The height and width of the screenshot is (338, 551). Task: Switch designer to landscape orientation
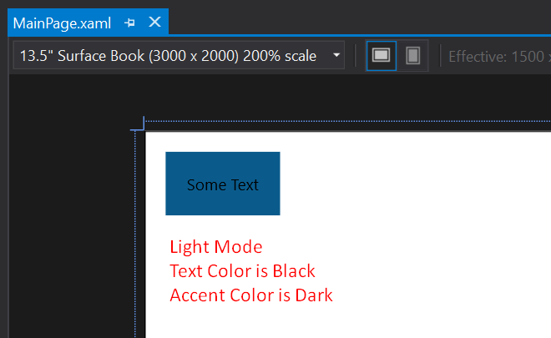click(382, 56)
